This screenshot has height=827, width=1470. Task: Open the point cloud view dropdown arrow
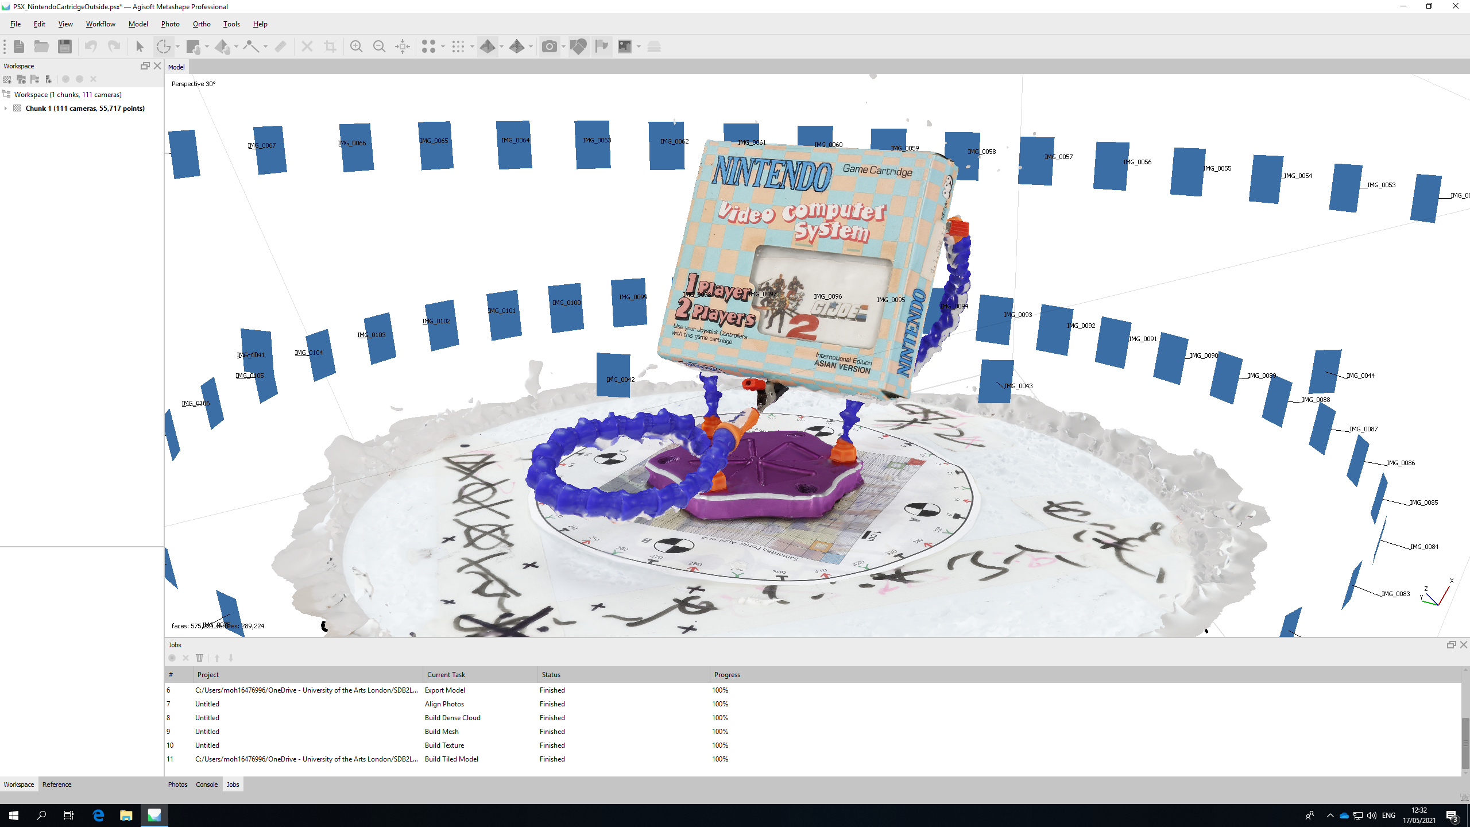click(x=443, y=47)
